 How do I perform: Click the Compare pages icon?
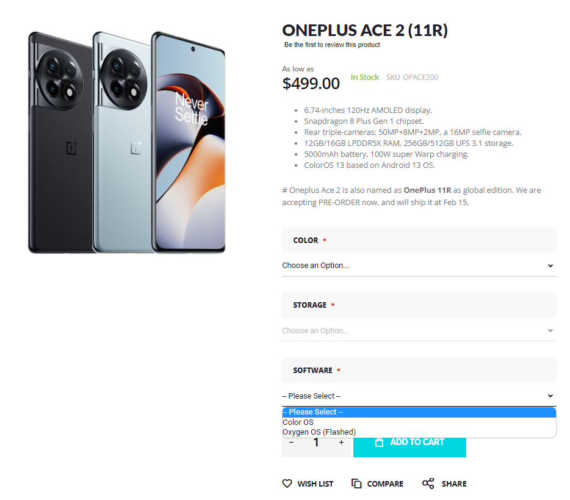click(356, 484)
